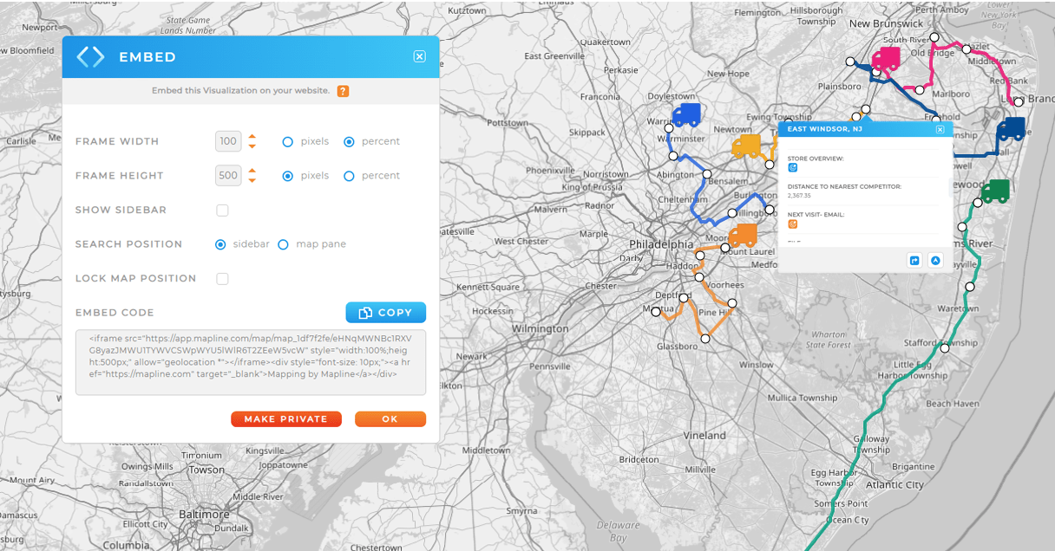Click the navigation arrow icon in popup
Viewport: 1055px width, 551px height.
(936, 260)
